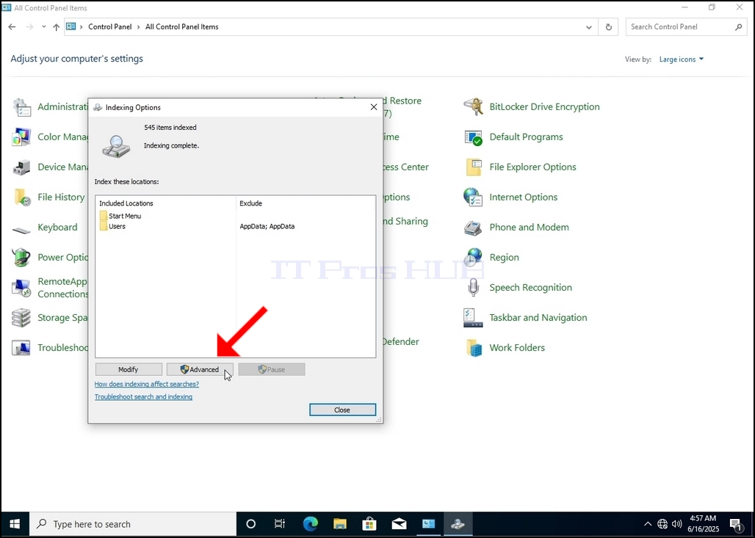Image resolution: width=755 pixels, height=538 pixels.
Task: Click the 'Control Panel' breadcrumb segment
Action: tap(109, 27)
